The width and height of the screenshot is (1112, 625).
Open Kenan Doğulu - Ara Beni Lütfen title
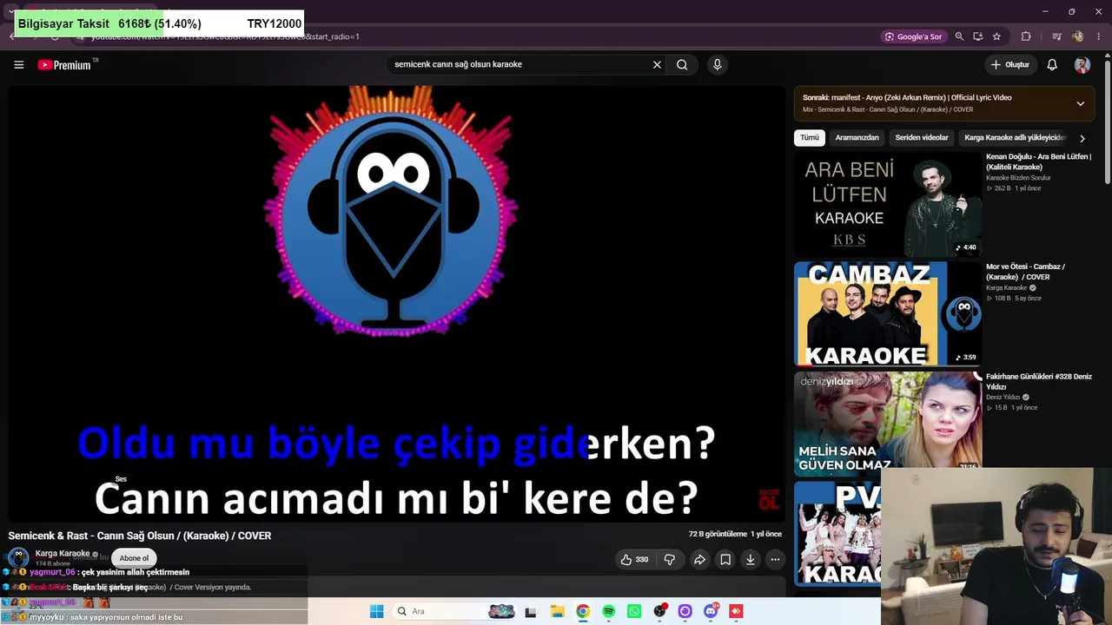(x=1039, y=161)
